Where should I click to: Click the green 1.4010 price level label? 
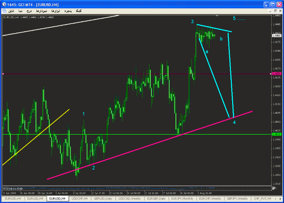[277, 134]
